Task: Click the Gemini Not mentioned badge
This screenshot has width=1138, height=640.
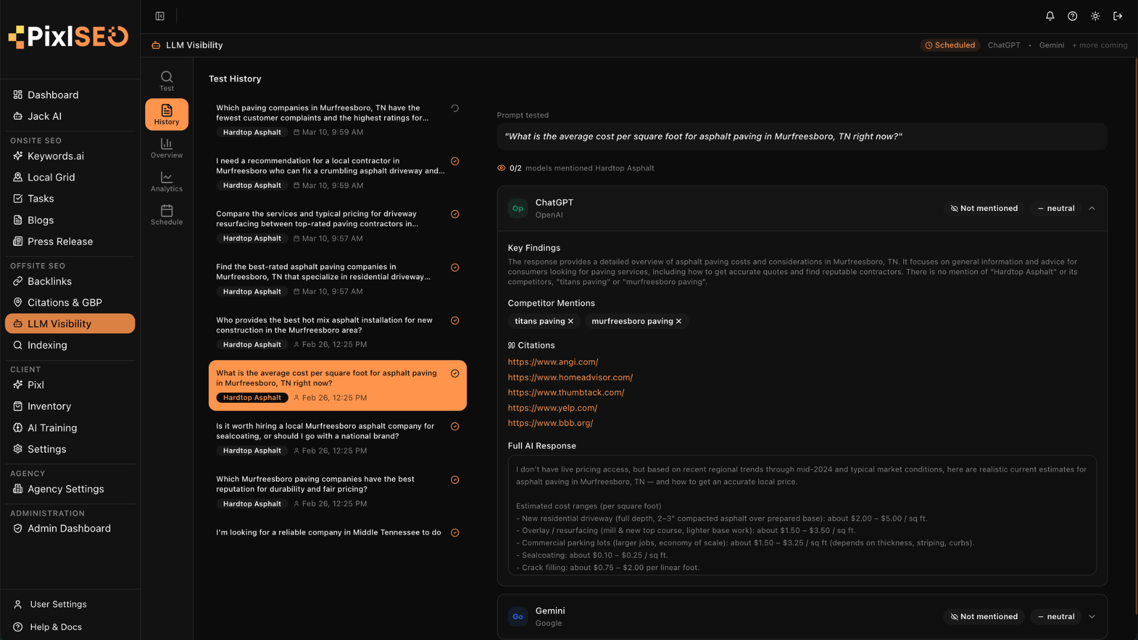Action: (x=984, y=616)
